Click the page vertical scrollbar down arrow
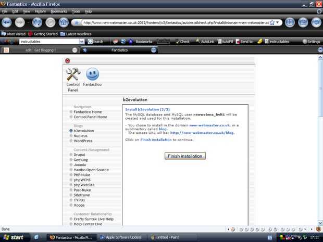This screenshot has height=242, width=323. [320, 223]
